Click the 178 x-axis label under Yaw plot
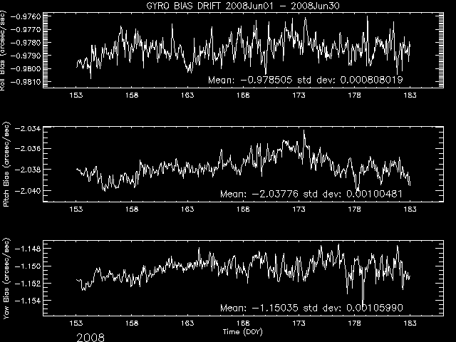This screenshot has height=342, width=456. (x=354, y=323)
